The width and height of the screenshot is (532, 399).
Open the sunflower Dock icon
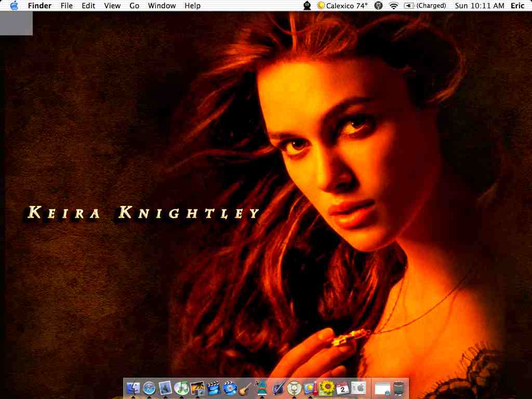point(326,388)
